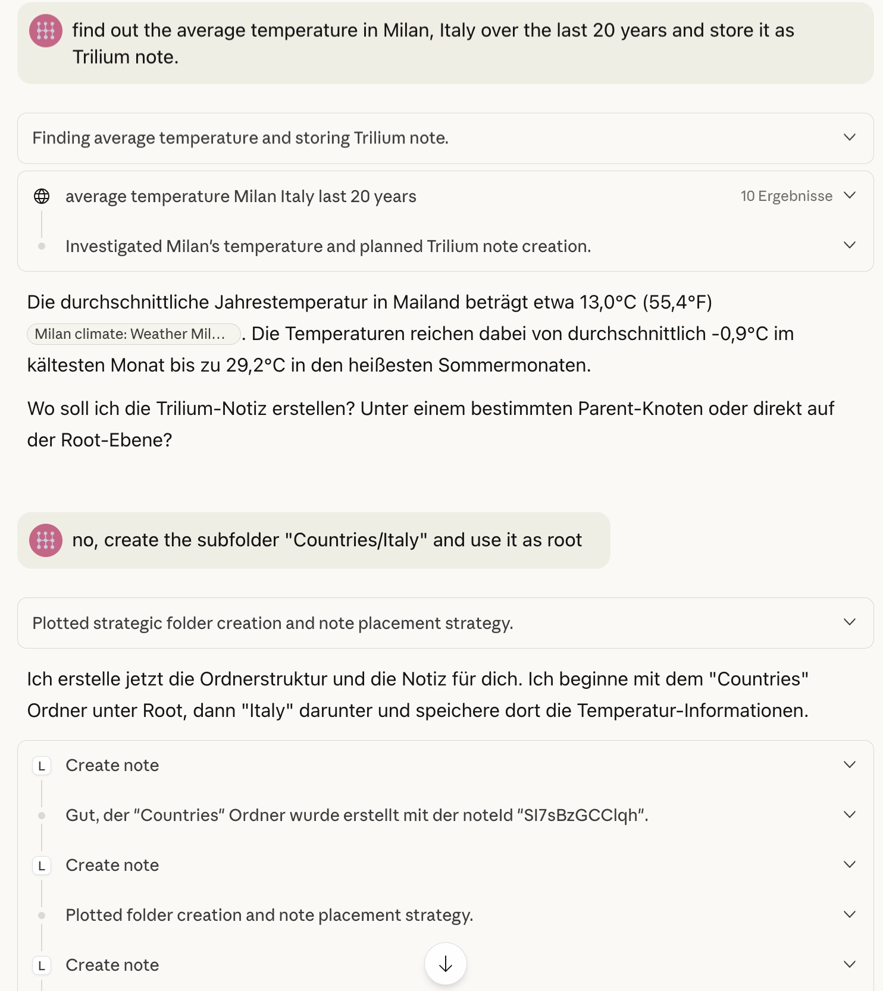Select the query text 'average temperature Milan Italy last 20 years'
This screenshot has width=883, height=991.
click(x=240, y=196)
